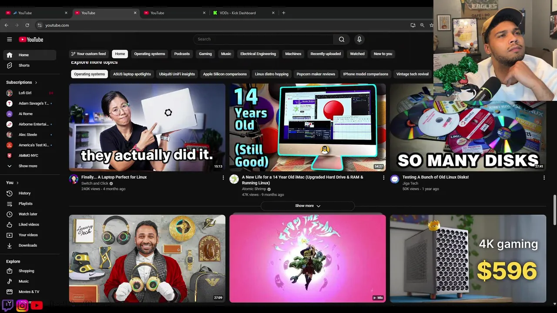Open the Subscriptions section chevron

coord(36,82)
